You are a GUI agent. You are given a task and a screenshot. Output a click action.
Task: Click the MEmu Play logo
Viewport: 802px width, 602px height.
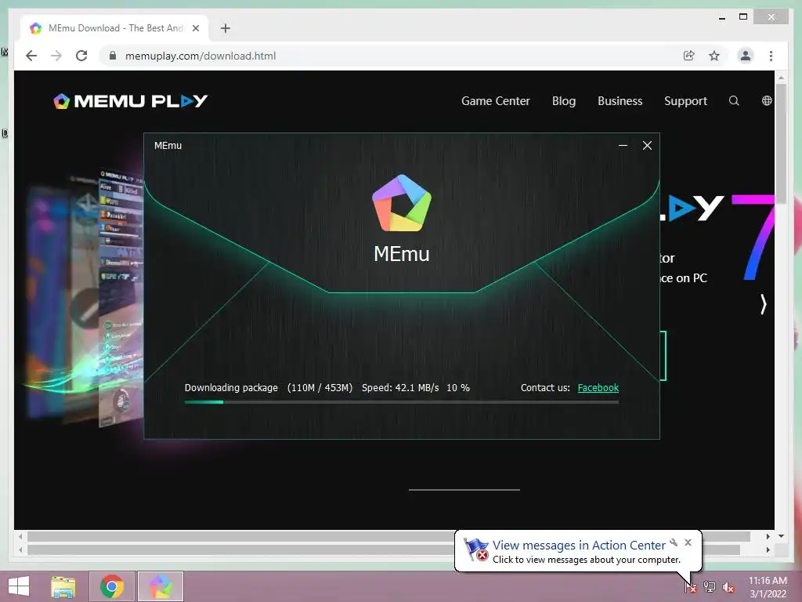click(131, 101)
